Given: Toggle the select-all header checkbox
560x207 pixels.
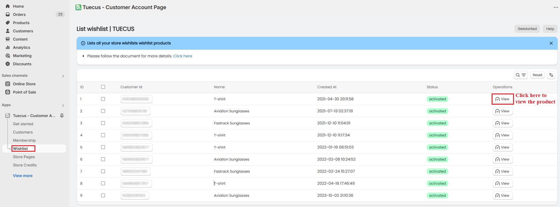Looking at the screenshot, I should click(103, 87).
